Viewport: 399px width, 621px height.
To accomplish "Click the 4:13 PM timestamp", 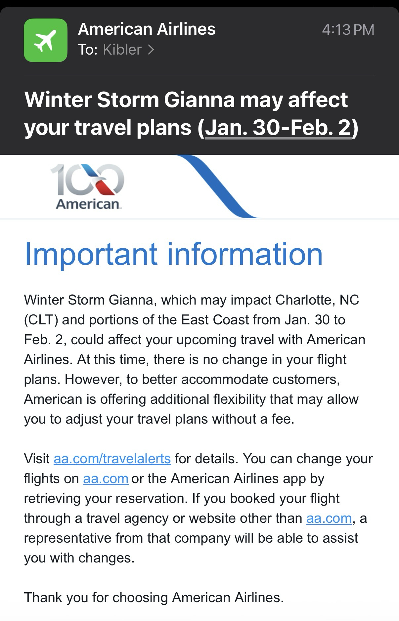I will point(348,30).
